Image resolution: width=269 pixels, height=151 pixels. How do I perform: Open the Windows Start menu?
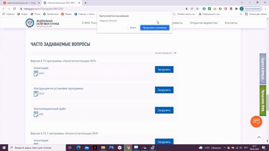[4, 148]
